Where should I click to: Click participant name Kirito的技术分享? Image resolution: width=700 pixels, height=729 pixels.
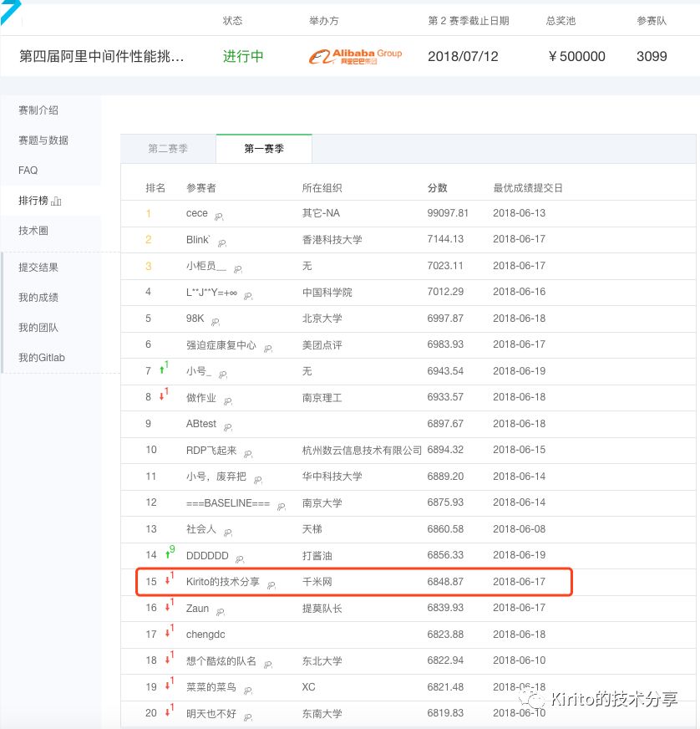pos(223,582)
